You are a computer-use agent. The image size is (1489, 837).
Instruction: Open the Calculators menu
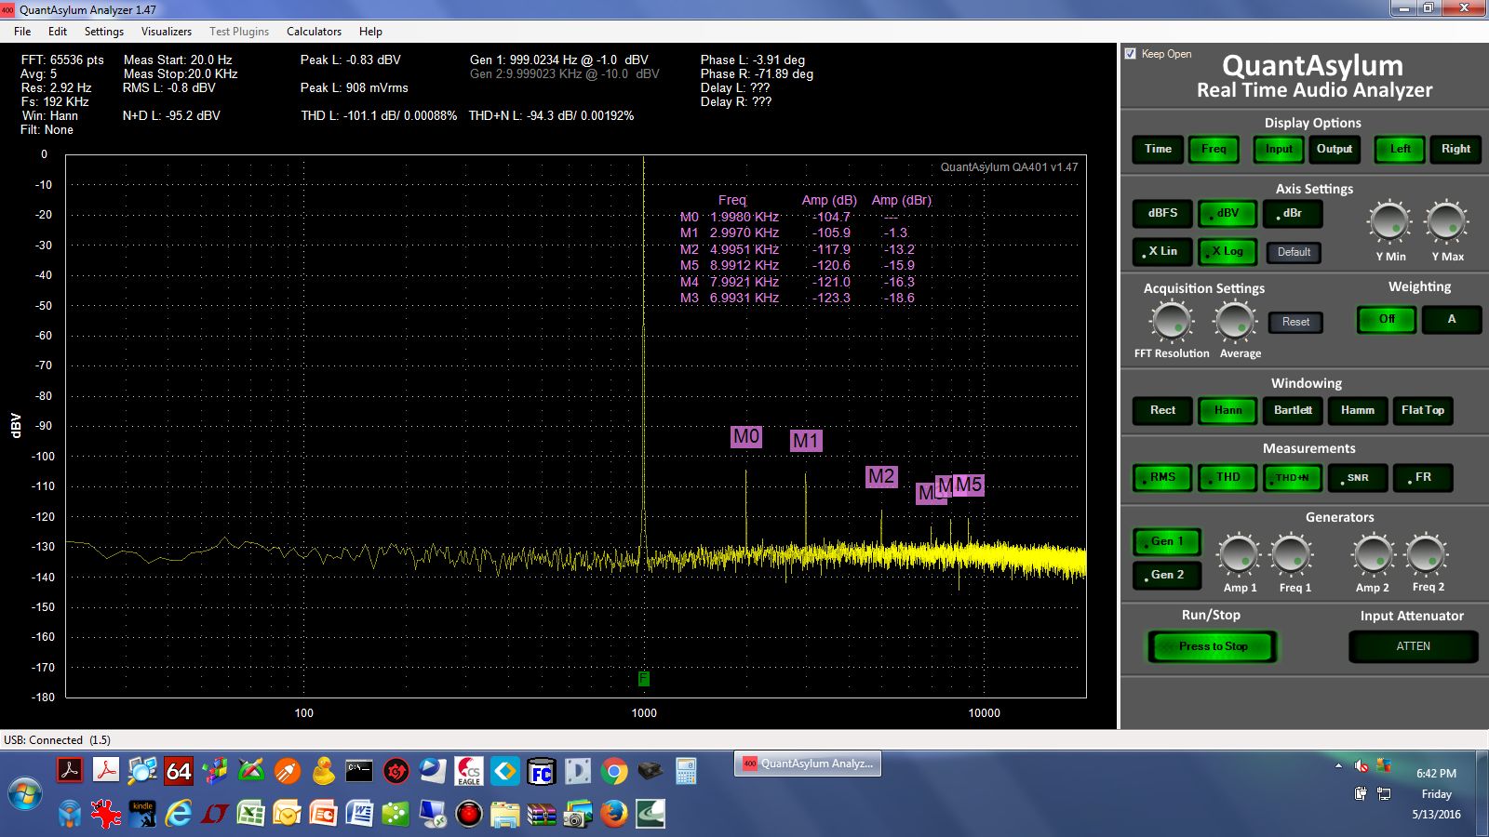click(314, 31)
